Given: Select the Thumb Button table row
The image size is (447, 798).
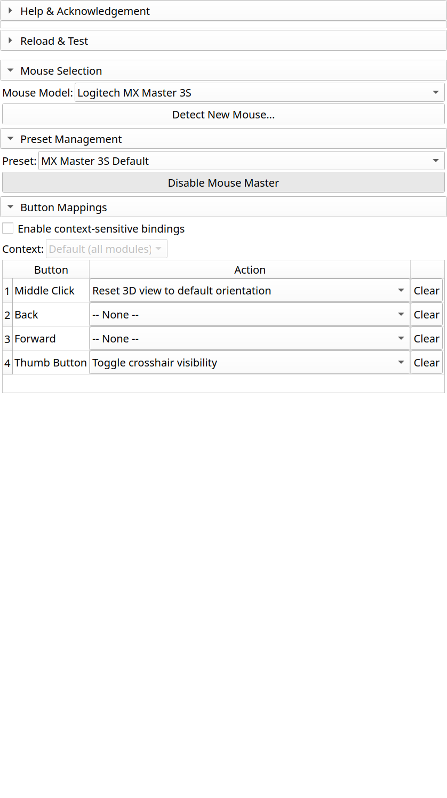Looking at the screenshot, I should click(x=50, y=363).
